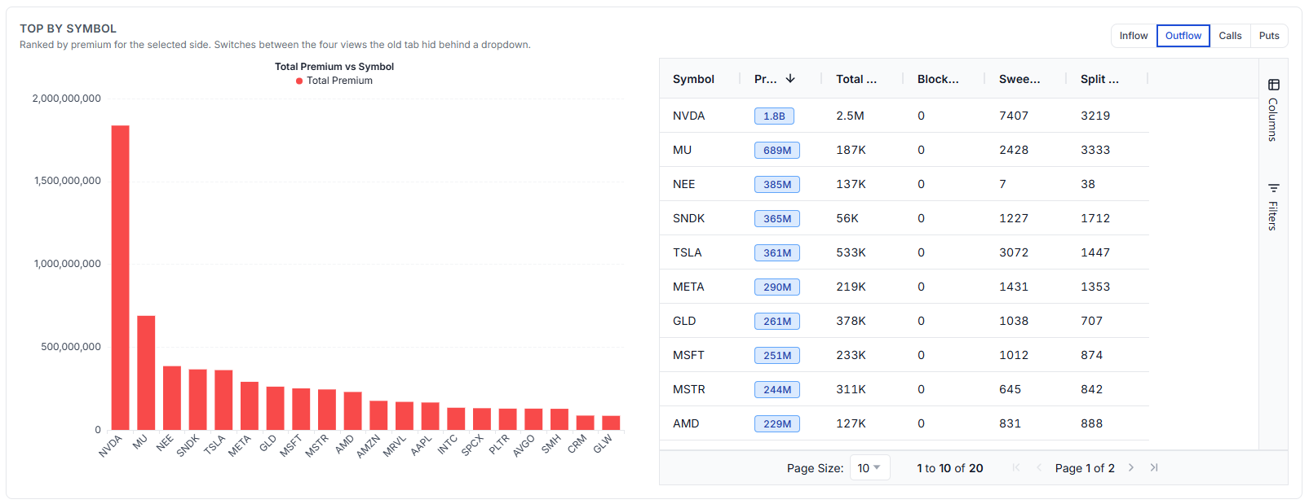Sort by the Total column header
This screenshot has height=504, width=1309.
[x=856, y=79]
